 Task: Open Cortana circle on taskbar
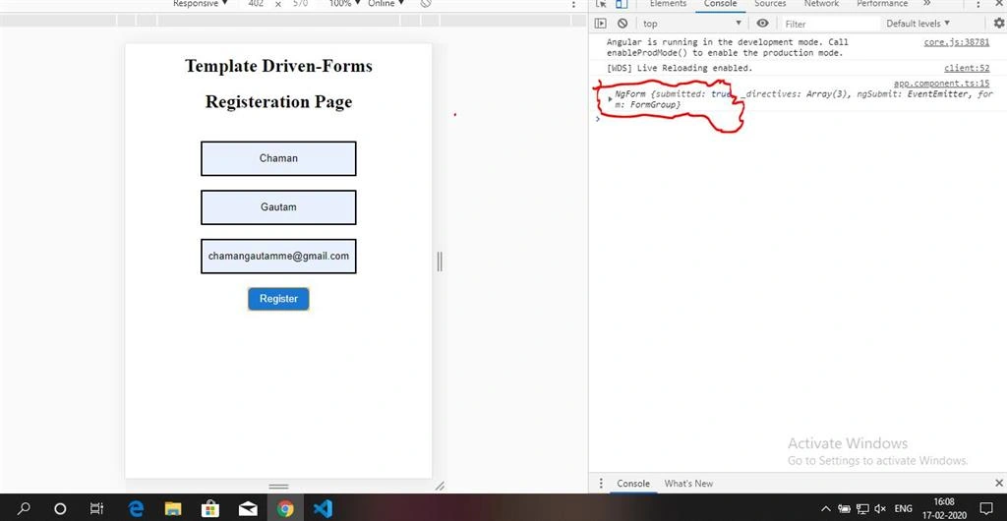point(60,509)
